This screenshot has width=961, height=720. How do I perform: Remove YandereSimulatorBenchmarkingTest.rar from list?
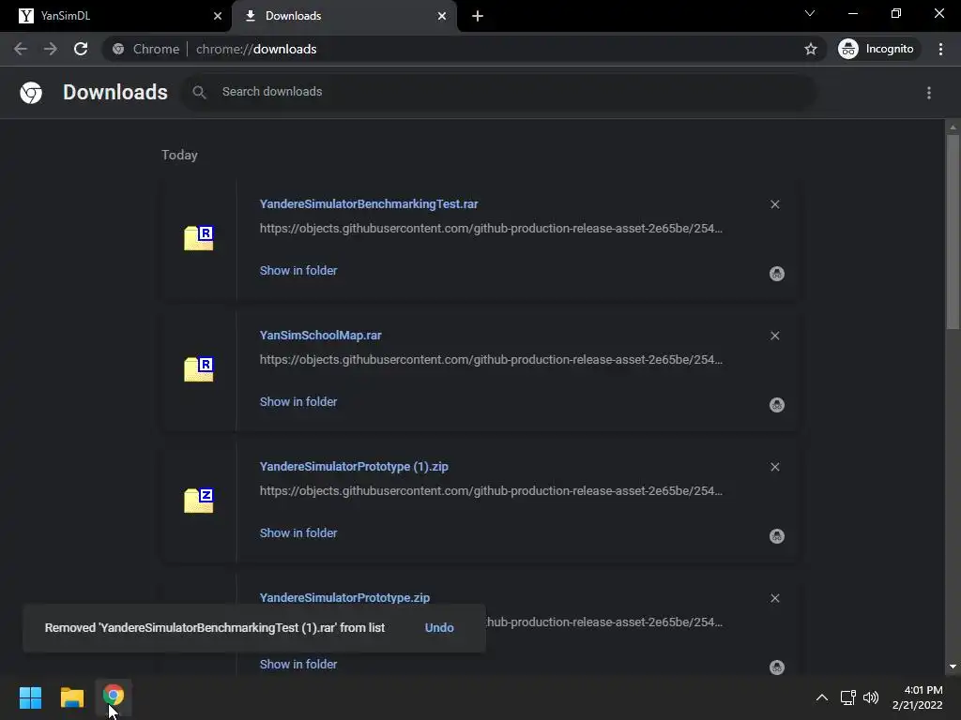pyautogui.click(x=774, y=204)
